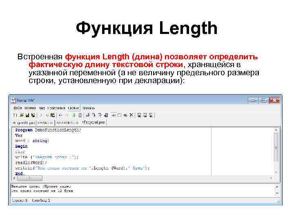294x221 pixels.
Task: Click the third debug step icon in toolbar
Action: (100, 115)
